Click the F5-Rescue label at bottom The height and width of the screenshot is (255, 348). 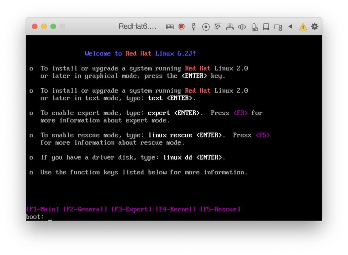point(220,209)
